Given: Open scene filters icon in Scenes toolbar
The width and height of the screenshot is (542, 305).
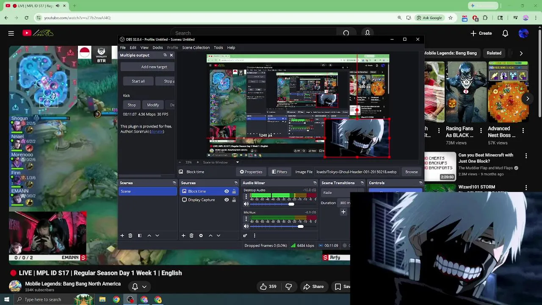Looking at the screenshot, I should point(140,236).
